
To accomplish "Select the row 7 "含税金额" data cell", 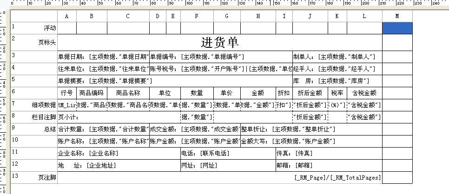I will coord(364,105).
